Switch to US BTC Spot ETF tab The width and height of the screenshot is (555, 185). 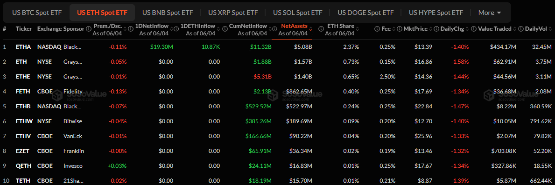37,13
